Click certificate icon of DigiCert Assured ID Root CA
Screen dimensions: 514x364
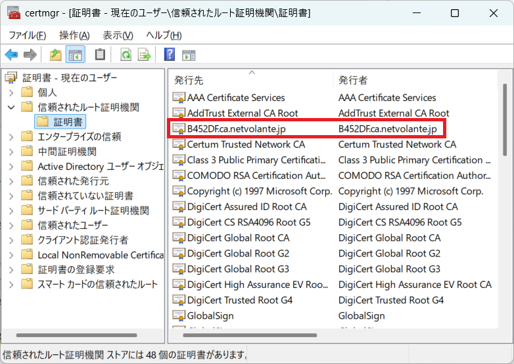tap(179, 207)
